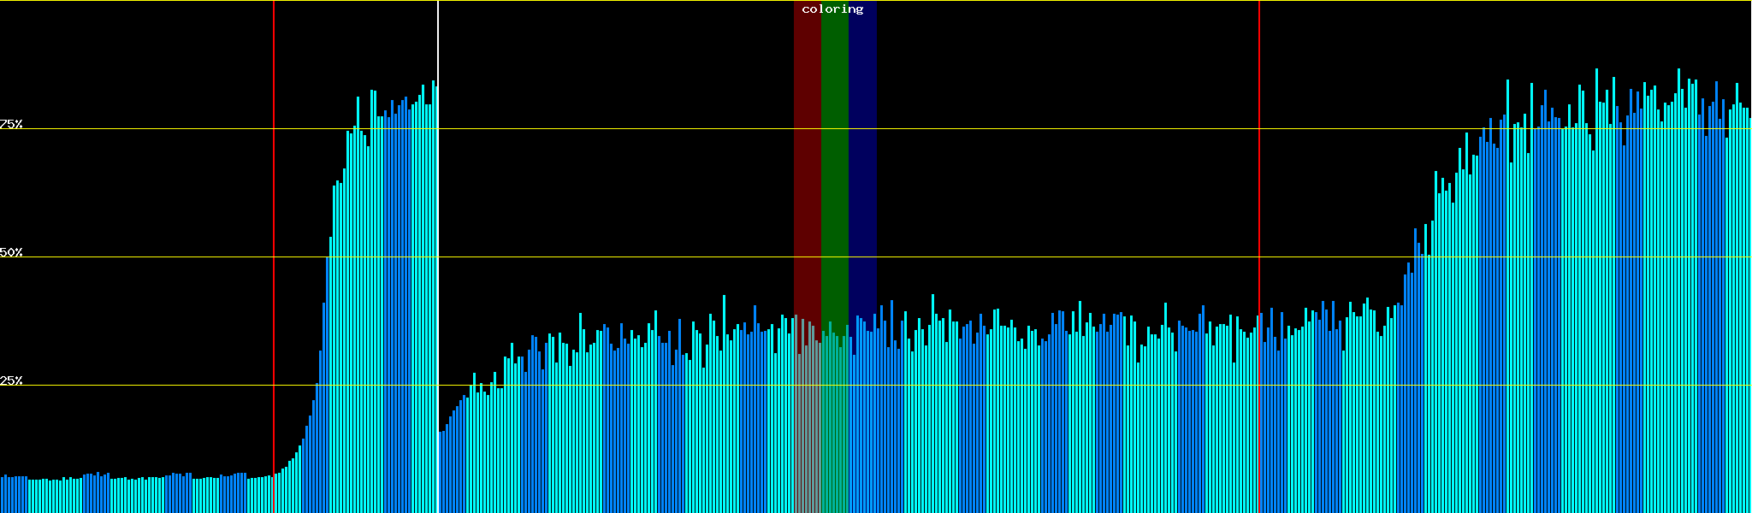Pick the dark blue coloring band

point(862,171)
